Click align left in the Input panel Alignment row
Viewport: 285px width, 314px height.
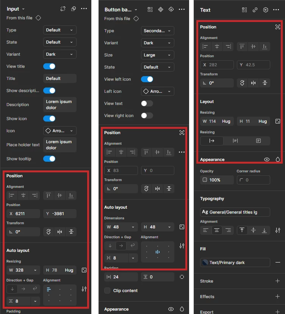(x=12, y=195)
